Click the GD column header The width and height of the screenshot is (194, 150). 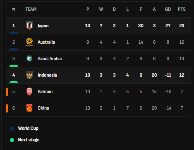point(168,9)
